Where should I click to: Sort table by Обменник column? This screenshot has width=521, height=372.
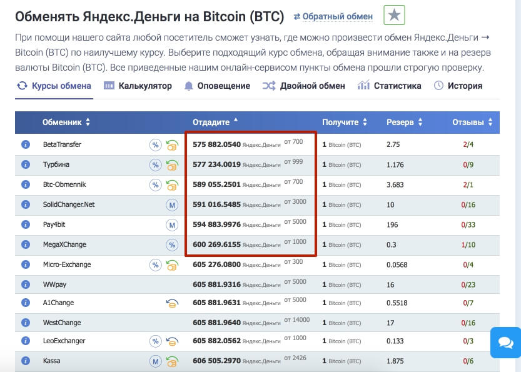click(66, 123)
